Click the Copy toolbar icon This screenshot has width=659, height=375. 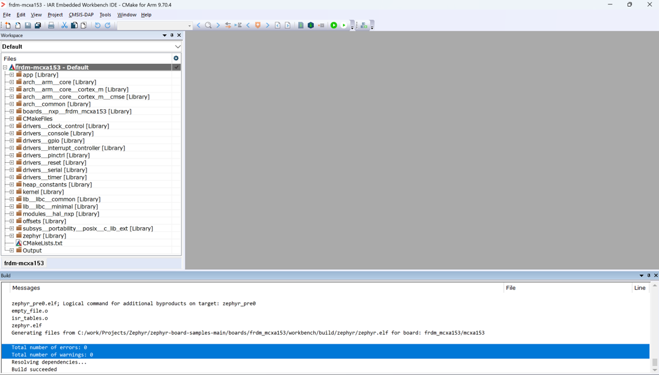[74, 26]
